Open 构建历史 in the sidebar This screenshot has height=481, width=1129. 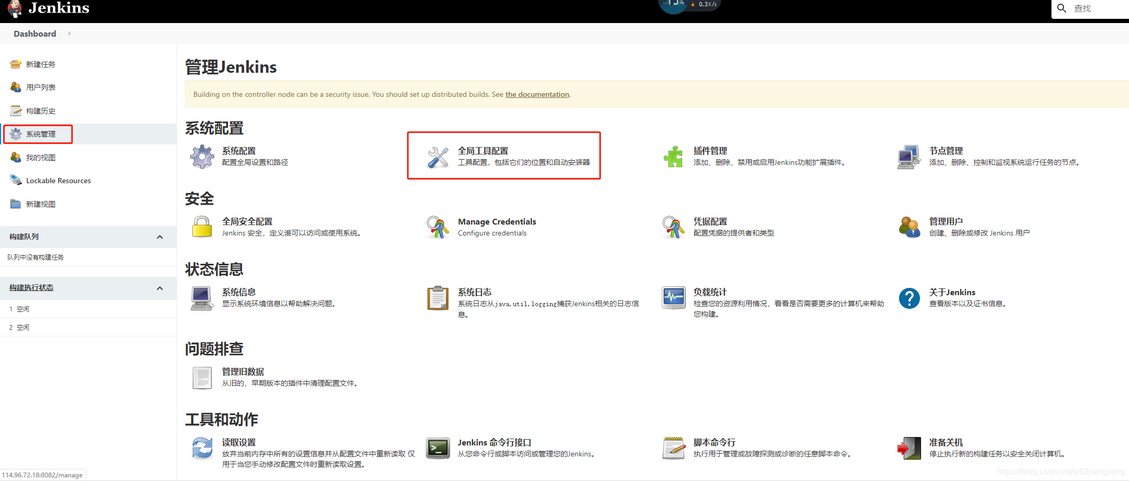40,111
